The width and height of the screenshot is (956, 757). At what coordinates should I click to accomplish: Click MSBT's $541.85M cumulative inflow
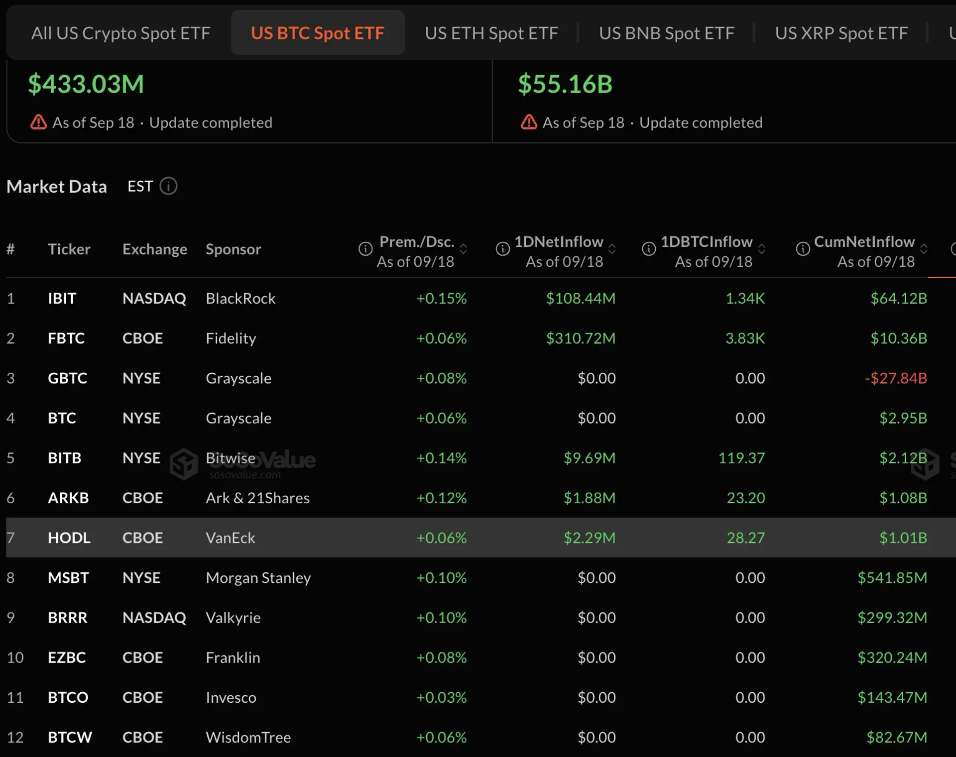pos(892,577)
